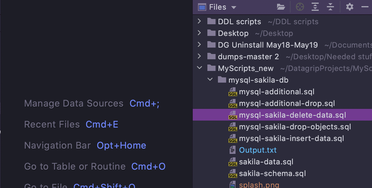Click the Cmd+E shortcut text
This screenshot has width=372, height=188.
(x=102, y=124)
